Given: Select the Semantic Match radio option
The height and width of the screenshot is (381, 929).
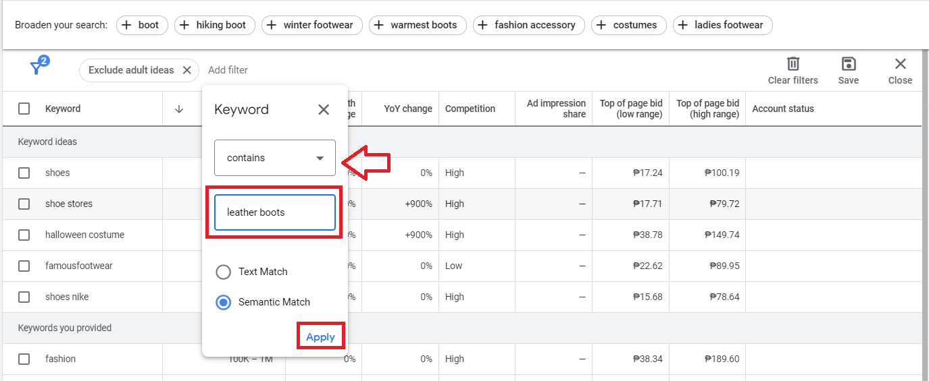Looking at the screenshot, I should point(223,302).
